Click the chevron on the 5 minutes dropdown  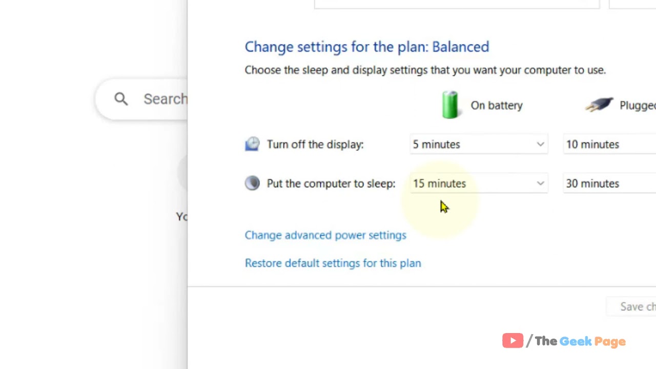pyautogui.click(x=540, y=145)
